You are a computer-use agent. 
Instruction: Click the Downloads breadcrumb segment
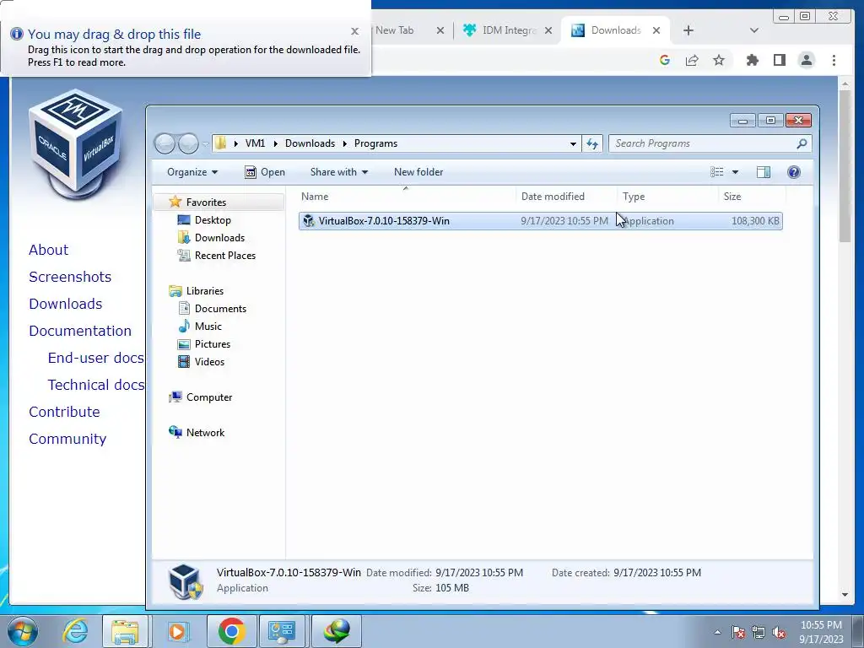click(x=310, y=143)
